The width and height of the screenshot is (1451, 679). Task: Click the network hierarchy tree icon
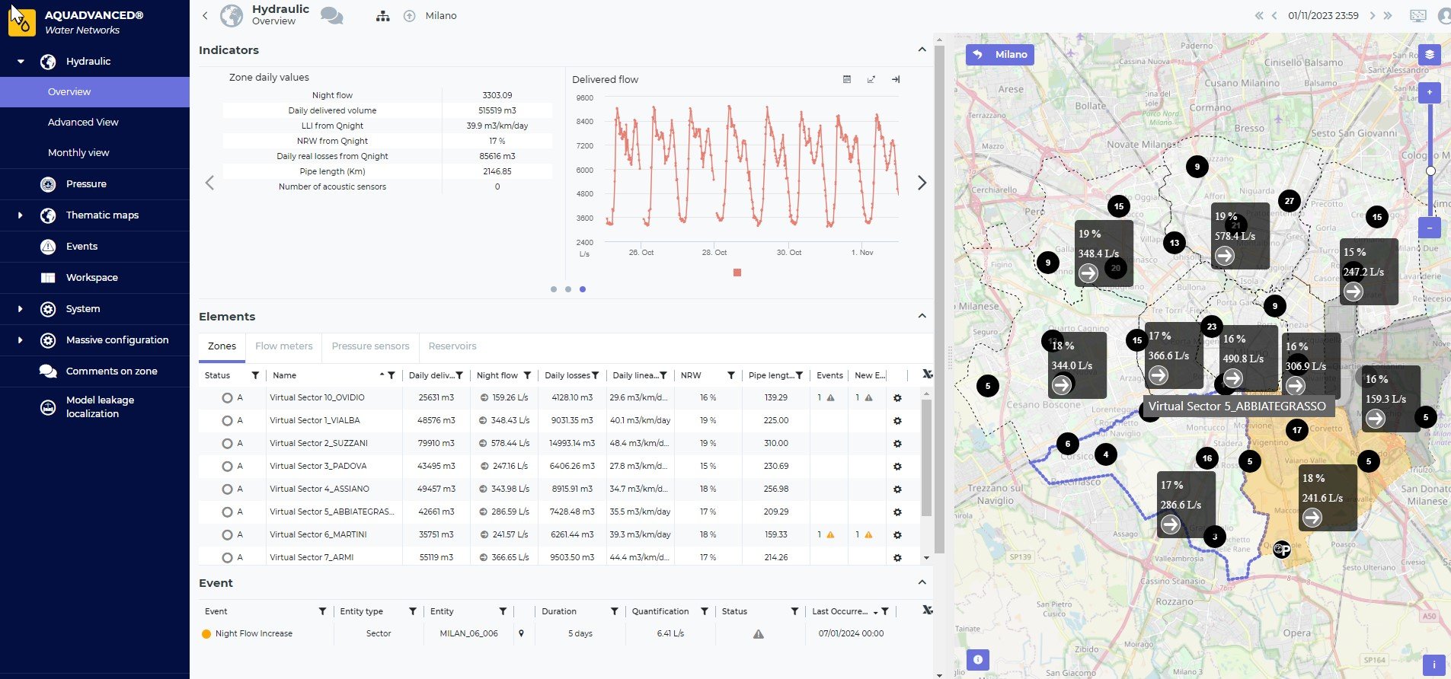coord(382,16)
